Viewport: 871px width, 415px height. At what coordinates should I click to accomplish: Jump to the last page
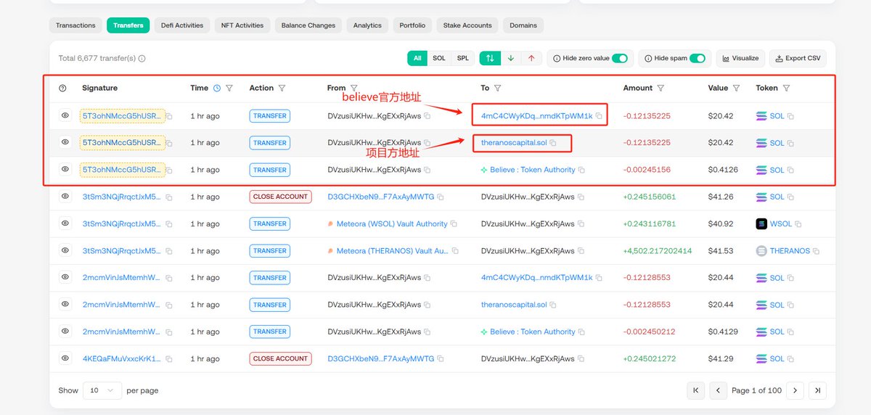(817, 390)
